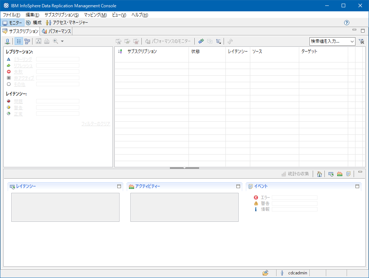The width and height of the screenshot is (369, 278).
Task: Maximize the レイテンシー section
Action: click(x=119, y=186)
